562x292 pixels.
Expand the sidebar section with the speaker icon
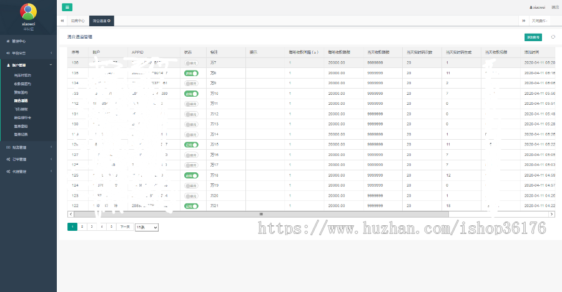click(x=29, y=53)
